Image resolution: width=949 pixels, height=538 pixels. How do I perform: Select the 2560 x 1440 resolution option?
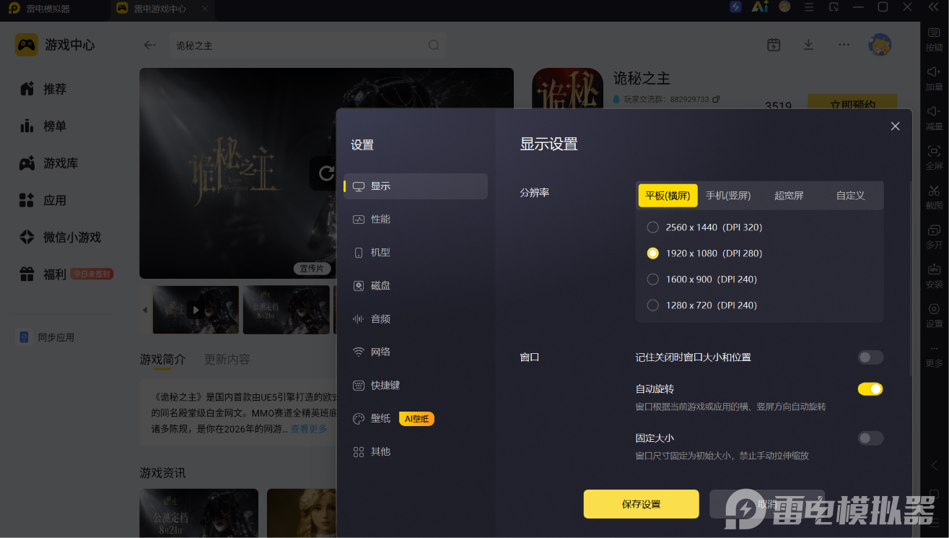coord(704,227)
